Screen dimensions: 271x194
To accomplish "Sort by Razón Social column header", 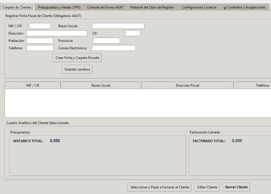I will pos(101,86).
